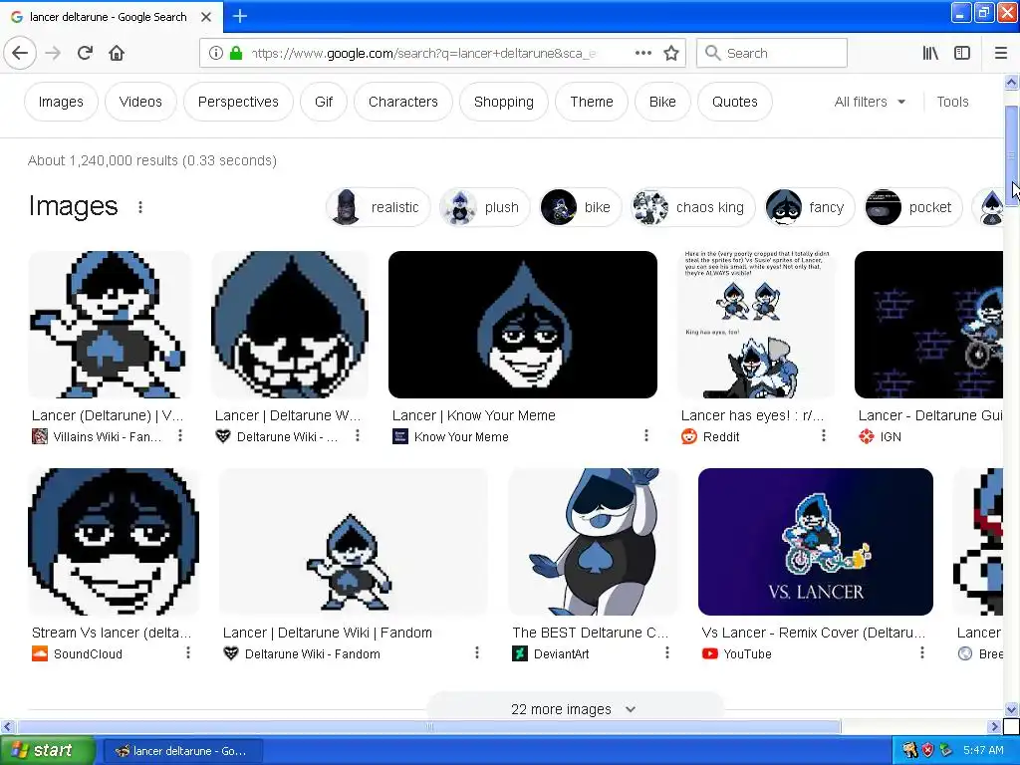Open options dots for YouTube result
The height and width of the screenshot is (765, 1020).
tap(921, 653)
